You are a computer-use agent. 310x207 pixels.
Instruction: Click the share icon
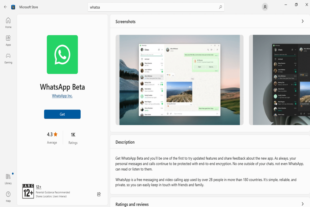99,194
